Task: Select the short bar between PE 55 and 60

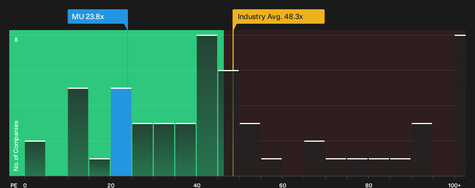Action: 271,167
